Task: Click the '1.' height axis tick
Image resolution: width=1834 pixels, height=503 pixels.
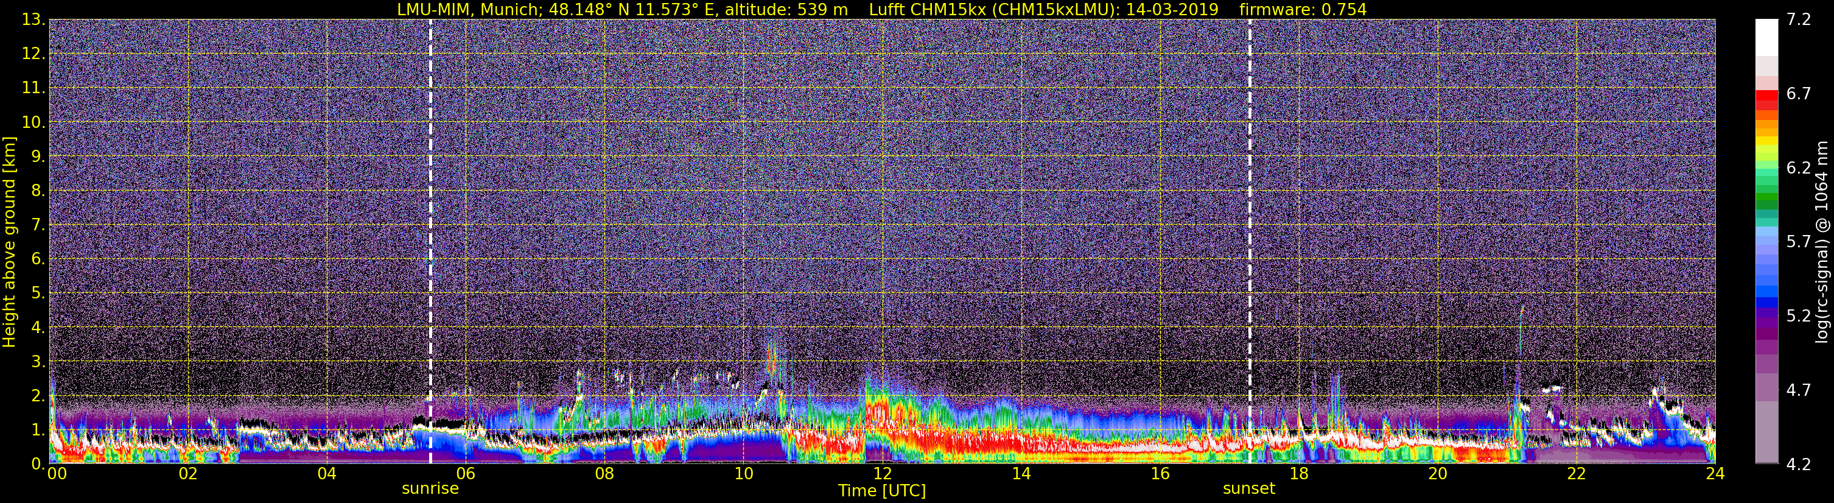Action: [x=38, y=429]
